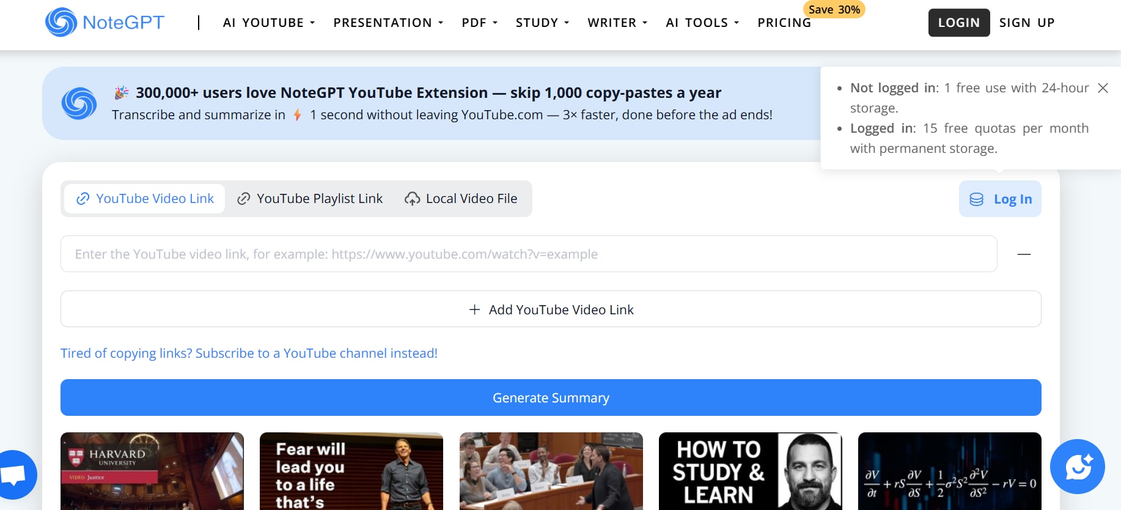Click Add YouTube Video Link button

coord(551,309)
